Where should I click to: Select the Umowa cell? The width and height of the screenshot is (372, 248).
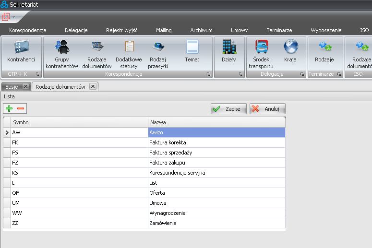tap(217, 203)
